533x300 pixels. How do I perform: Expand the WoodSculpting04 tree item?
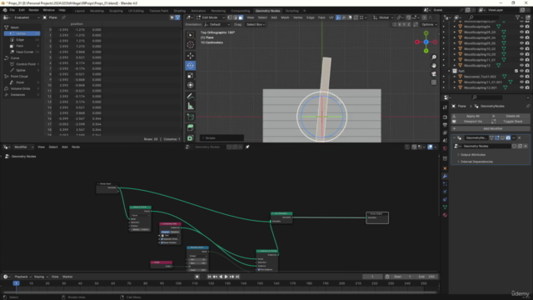click(455, 27)
